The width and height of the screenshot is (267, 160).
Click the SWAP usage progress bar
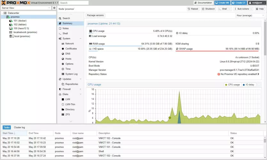(x=217, y=51)
